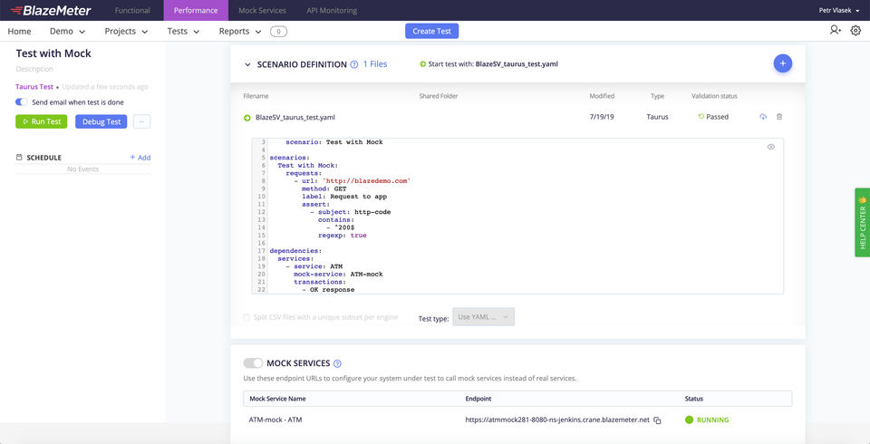Open the Demo dropdown menu
This screenshot has height=444, width=870.
click(x=68, y=31)
